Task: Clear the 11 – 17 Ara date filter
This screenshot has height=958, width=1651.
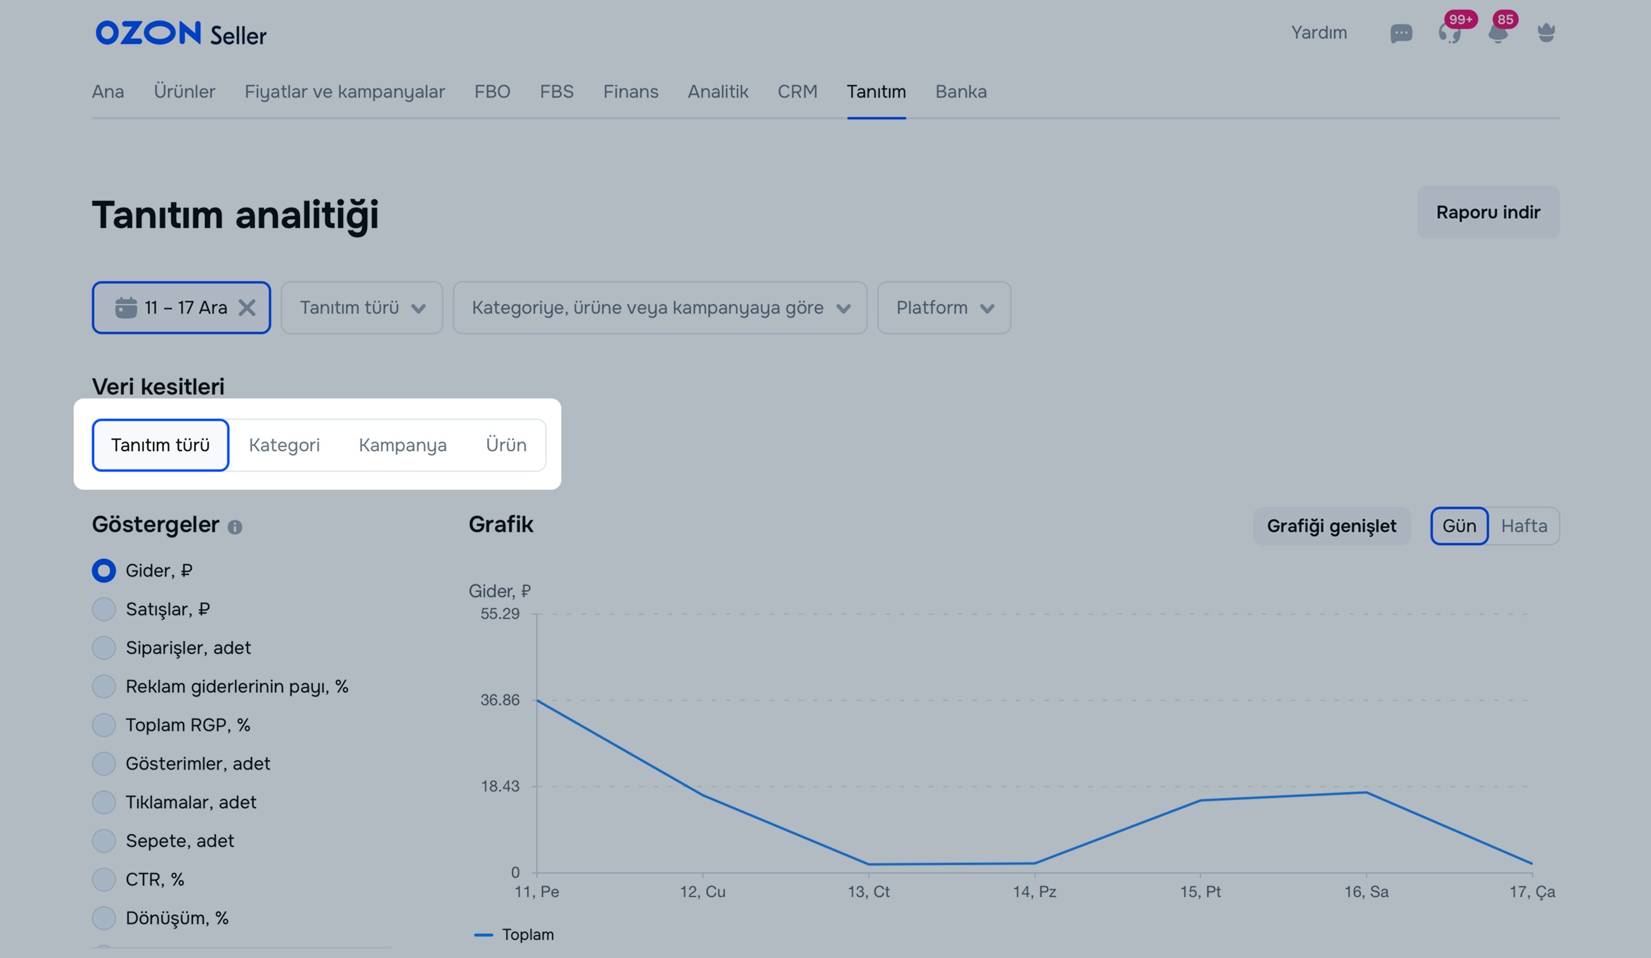Action: point(247,308)
